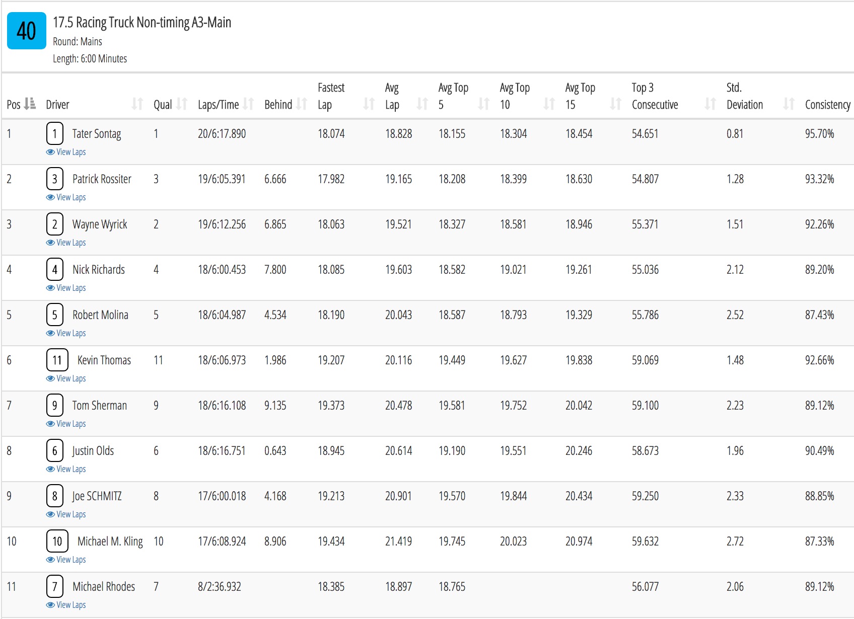Viewport: 854px width, 619px height.
Task: Sort by Top 3 Consecutive arrows
Action: click(710, 104)
